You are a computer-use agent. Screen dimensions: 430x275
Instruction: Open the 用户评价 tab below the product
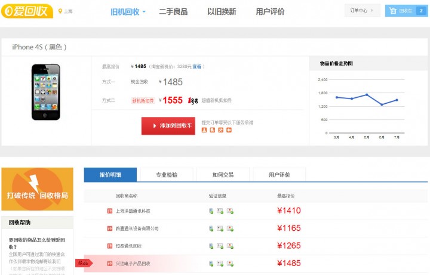279,175
